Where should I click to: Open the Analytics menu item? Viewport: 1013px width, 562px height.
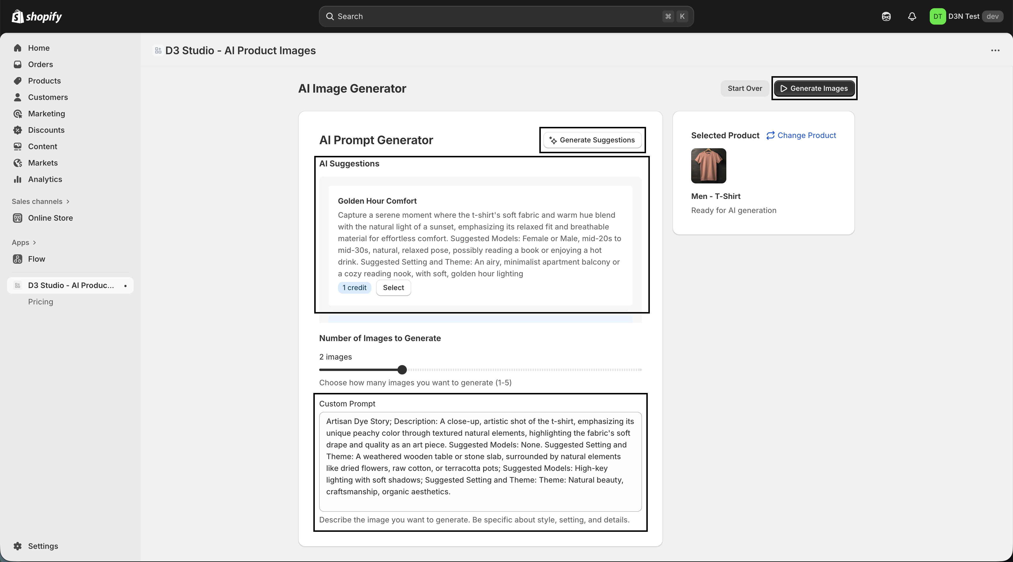pos(45,179)
